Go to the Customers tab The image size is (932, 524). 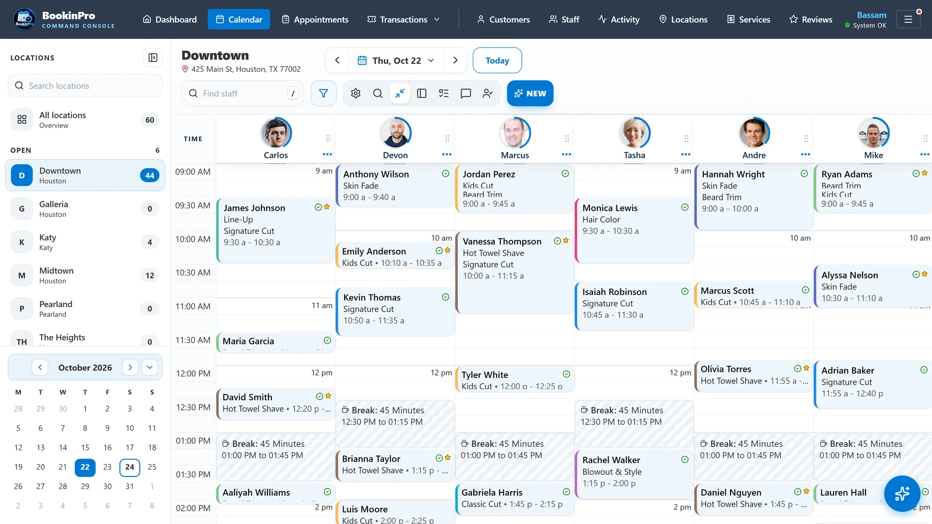(503, 19)
